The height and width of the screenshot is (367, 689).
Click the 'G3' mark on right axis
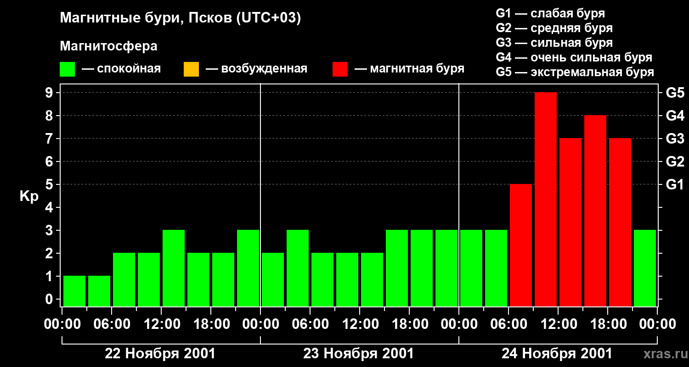point(675,139)
